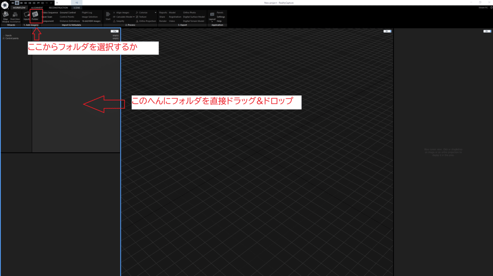
Task: Switch to the SCENE tab
Action: (77, 7)
